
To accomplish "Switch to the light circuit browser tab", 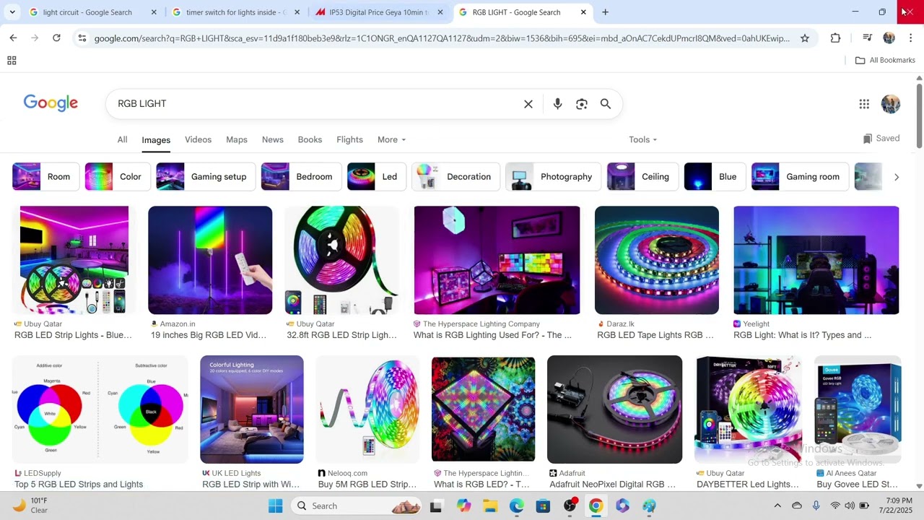I will pos(87,12).
